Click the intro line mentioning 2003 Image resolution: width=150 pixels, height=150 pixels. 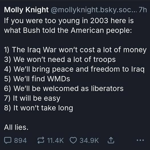coord(69,21)
